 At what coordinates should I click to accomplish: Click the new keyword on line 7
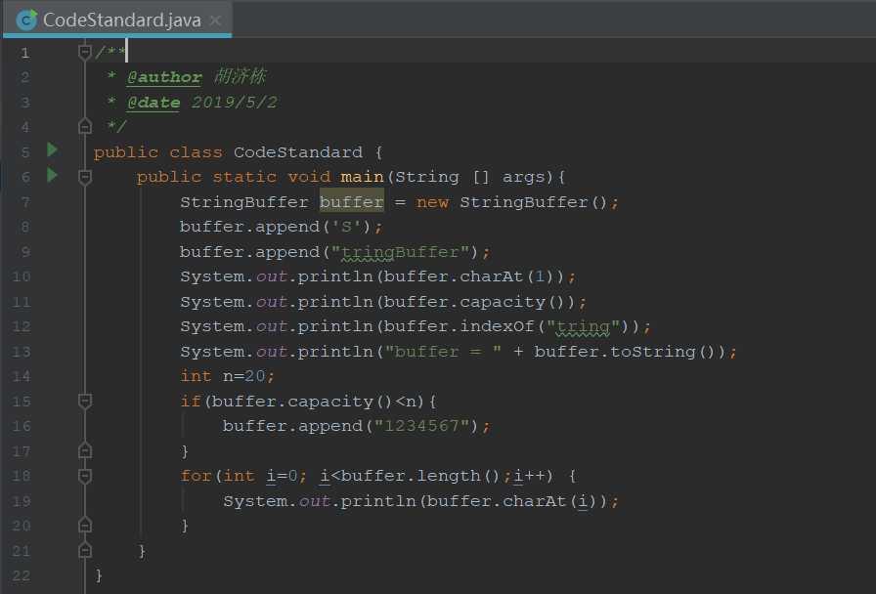(432, 202)
